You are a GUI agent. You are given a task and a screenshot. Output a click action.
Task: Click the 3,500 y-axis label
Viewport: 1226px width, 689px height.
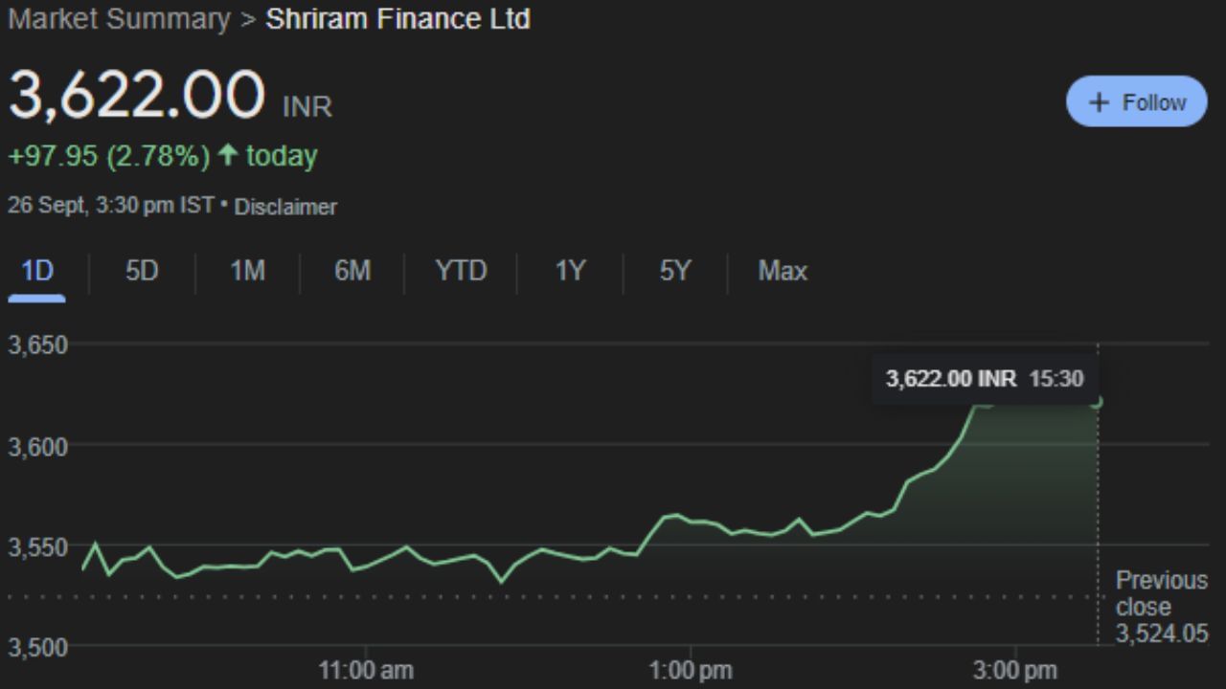tap(38, 648)
